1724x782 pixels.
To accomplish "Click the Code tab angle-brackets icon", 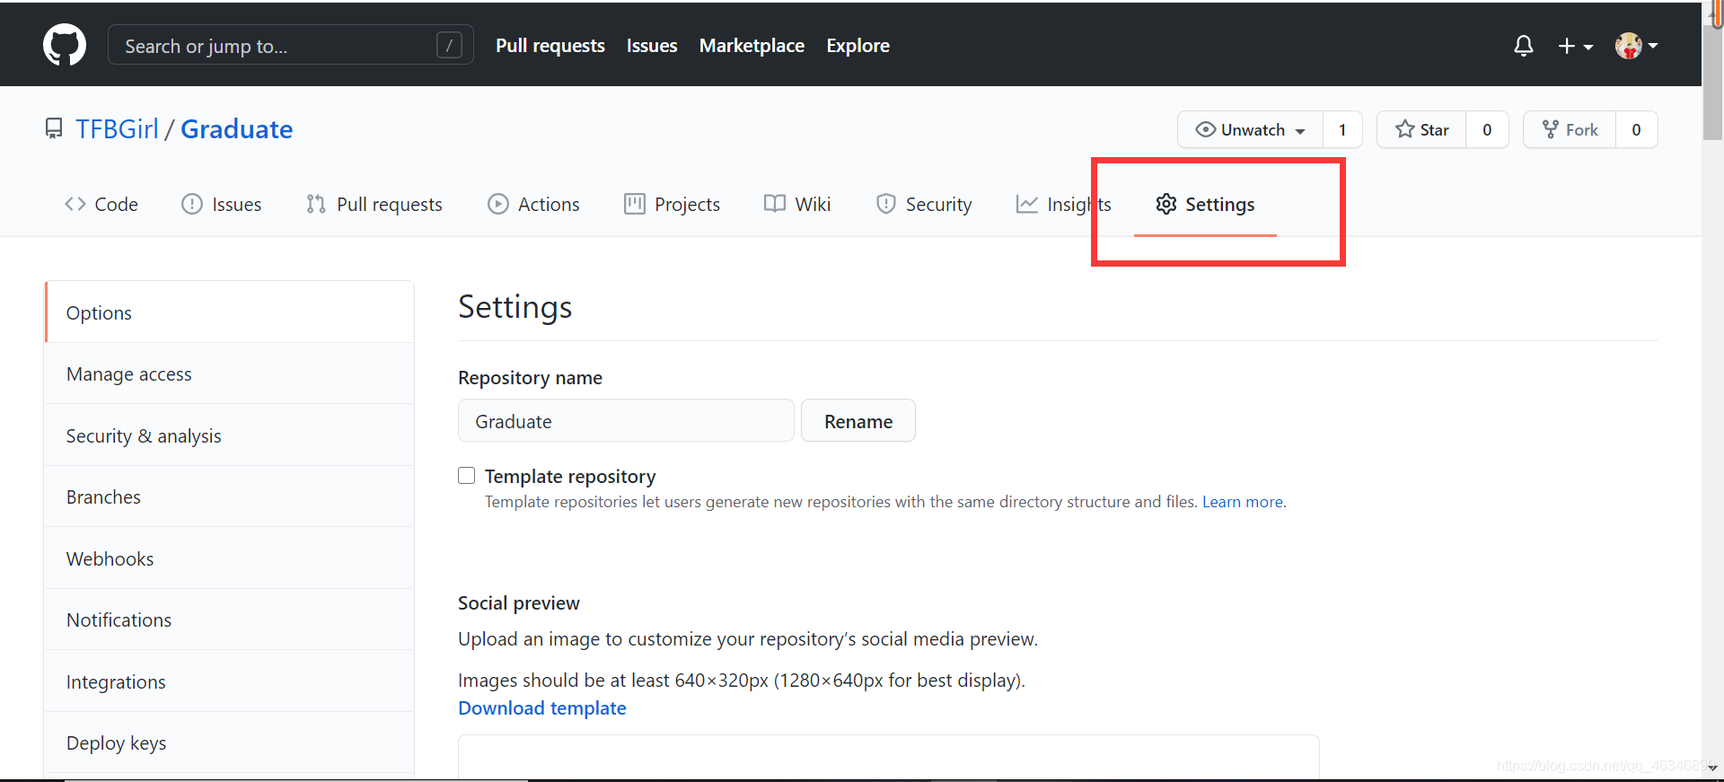I will (x=75, y=204).
